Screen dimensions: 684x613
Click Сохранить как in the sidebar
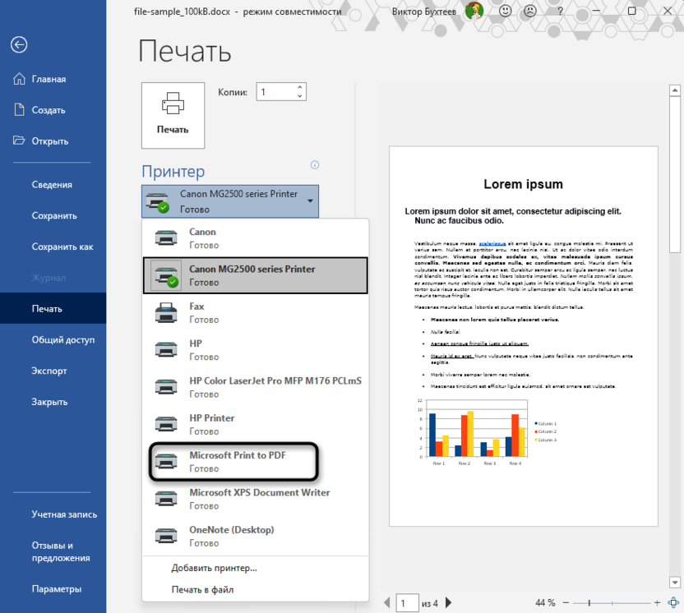pyautogui.click(x=62, y=247)
